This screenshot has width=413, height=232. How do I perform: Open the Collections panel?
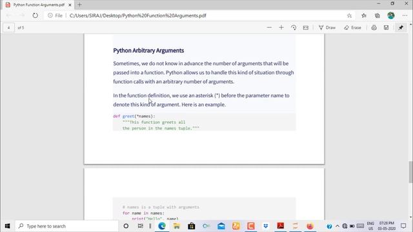tap(377, 15)
